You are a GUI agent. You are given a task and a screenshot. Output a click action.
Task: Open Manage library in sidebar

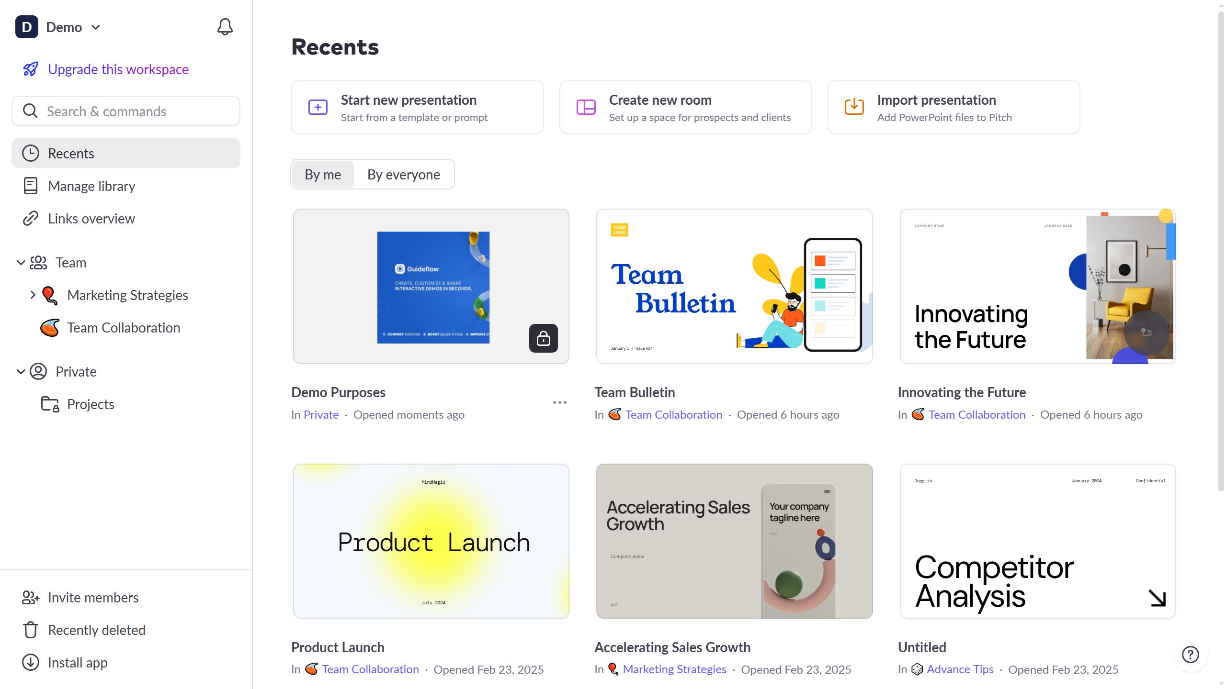pos(91,186)
